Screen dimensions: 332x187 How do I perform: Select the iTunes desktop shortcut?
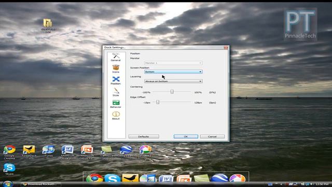point(48,151)
